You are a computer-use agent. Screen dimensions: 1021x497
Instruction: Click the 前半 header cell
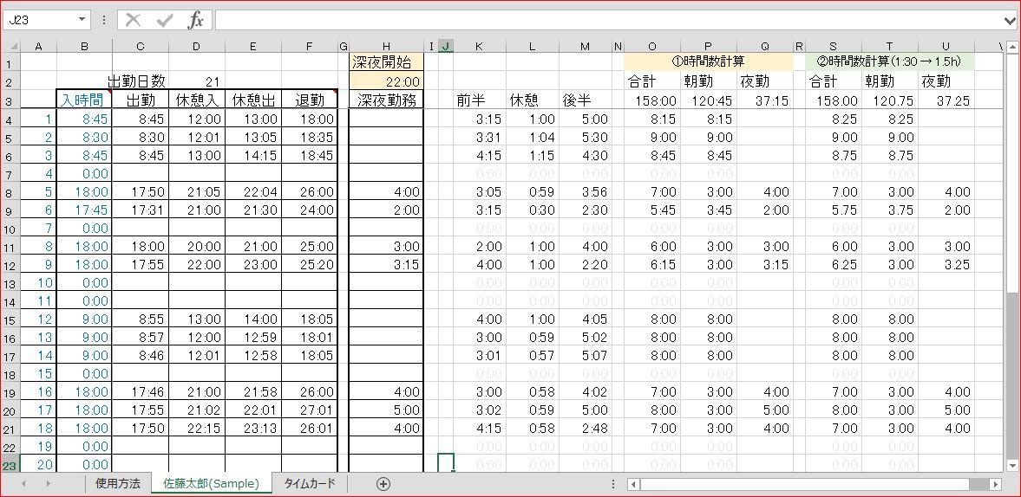point(479,100)
